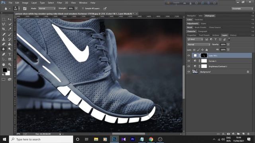Image resolution: width=255 pixels, height=143 pixels.
Task: Click the Type here to search box
Action: [x=41, y=139]
